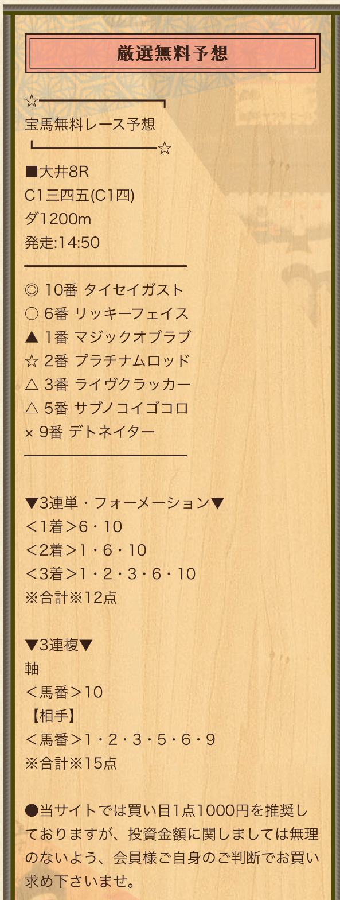Click the △ mark for 5番 サブノコイゴコロ
Viewport: 340px width, 900px height.
tap(32, 408)
